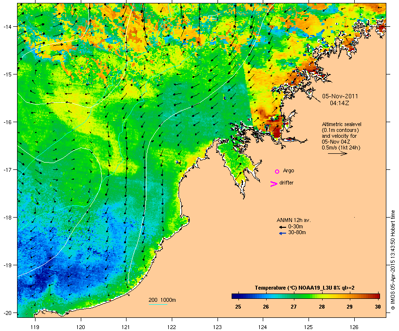Click the 'and velocity for' legend line
Viewport: 399px width, 331px height.
339,136
